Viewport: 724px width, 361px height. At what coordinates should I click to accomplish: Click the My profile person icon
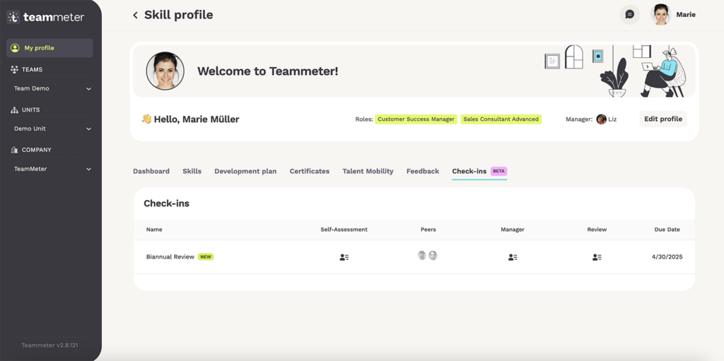click(15, 48)
